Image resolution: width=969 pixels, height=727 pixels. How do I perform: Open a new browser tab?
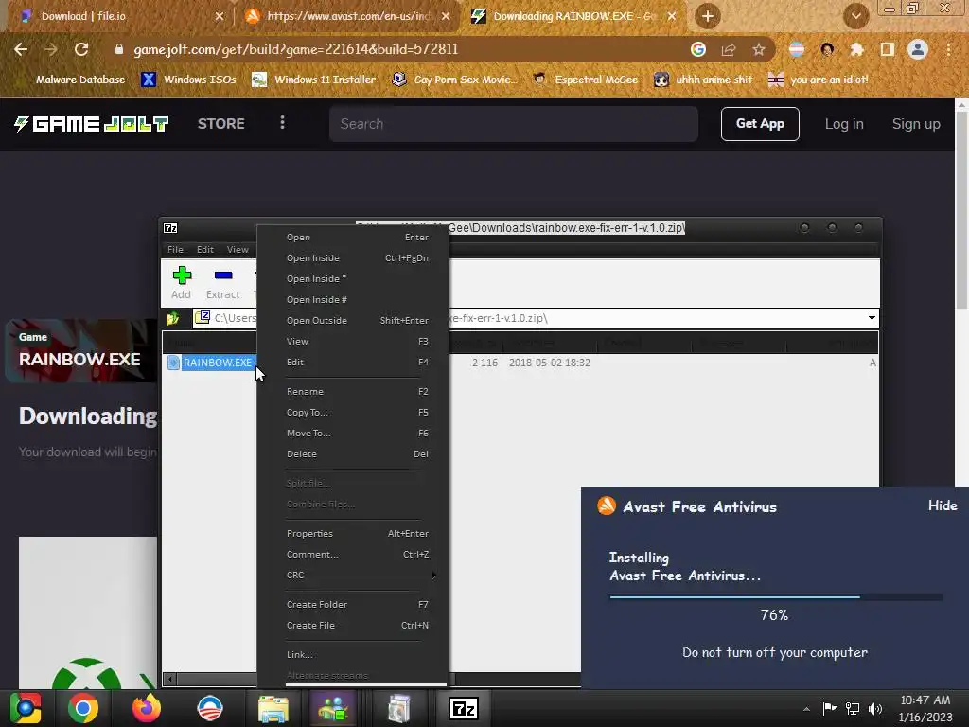pos(708,16)
